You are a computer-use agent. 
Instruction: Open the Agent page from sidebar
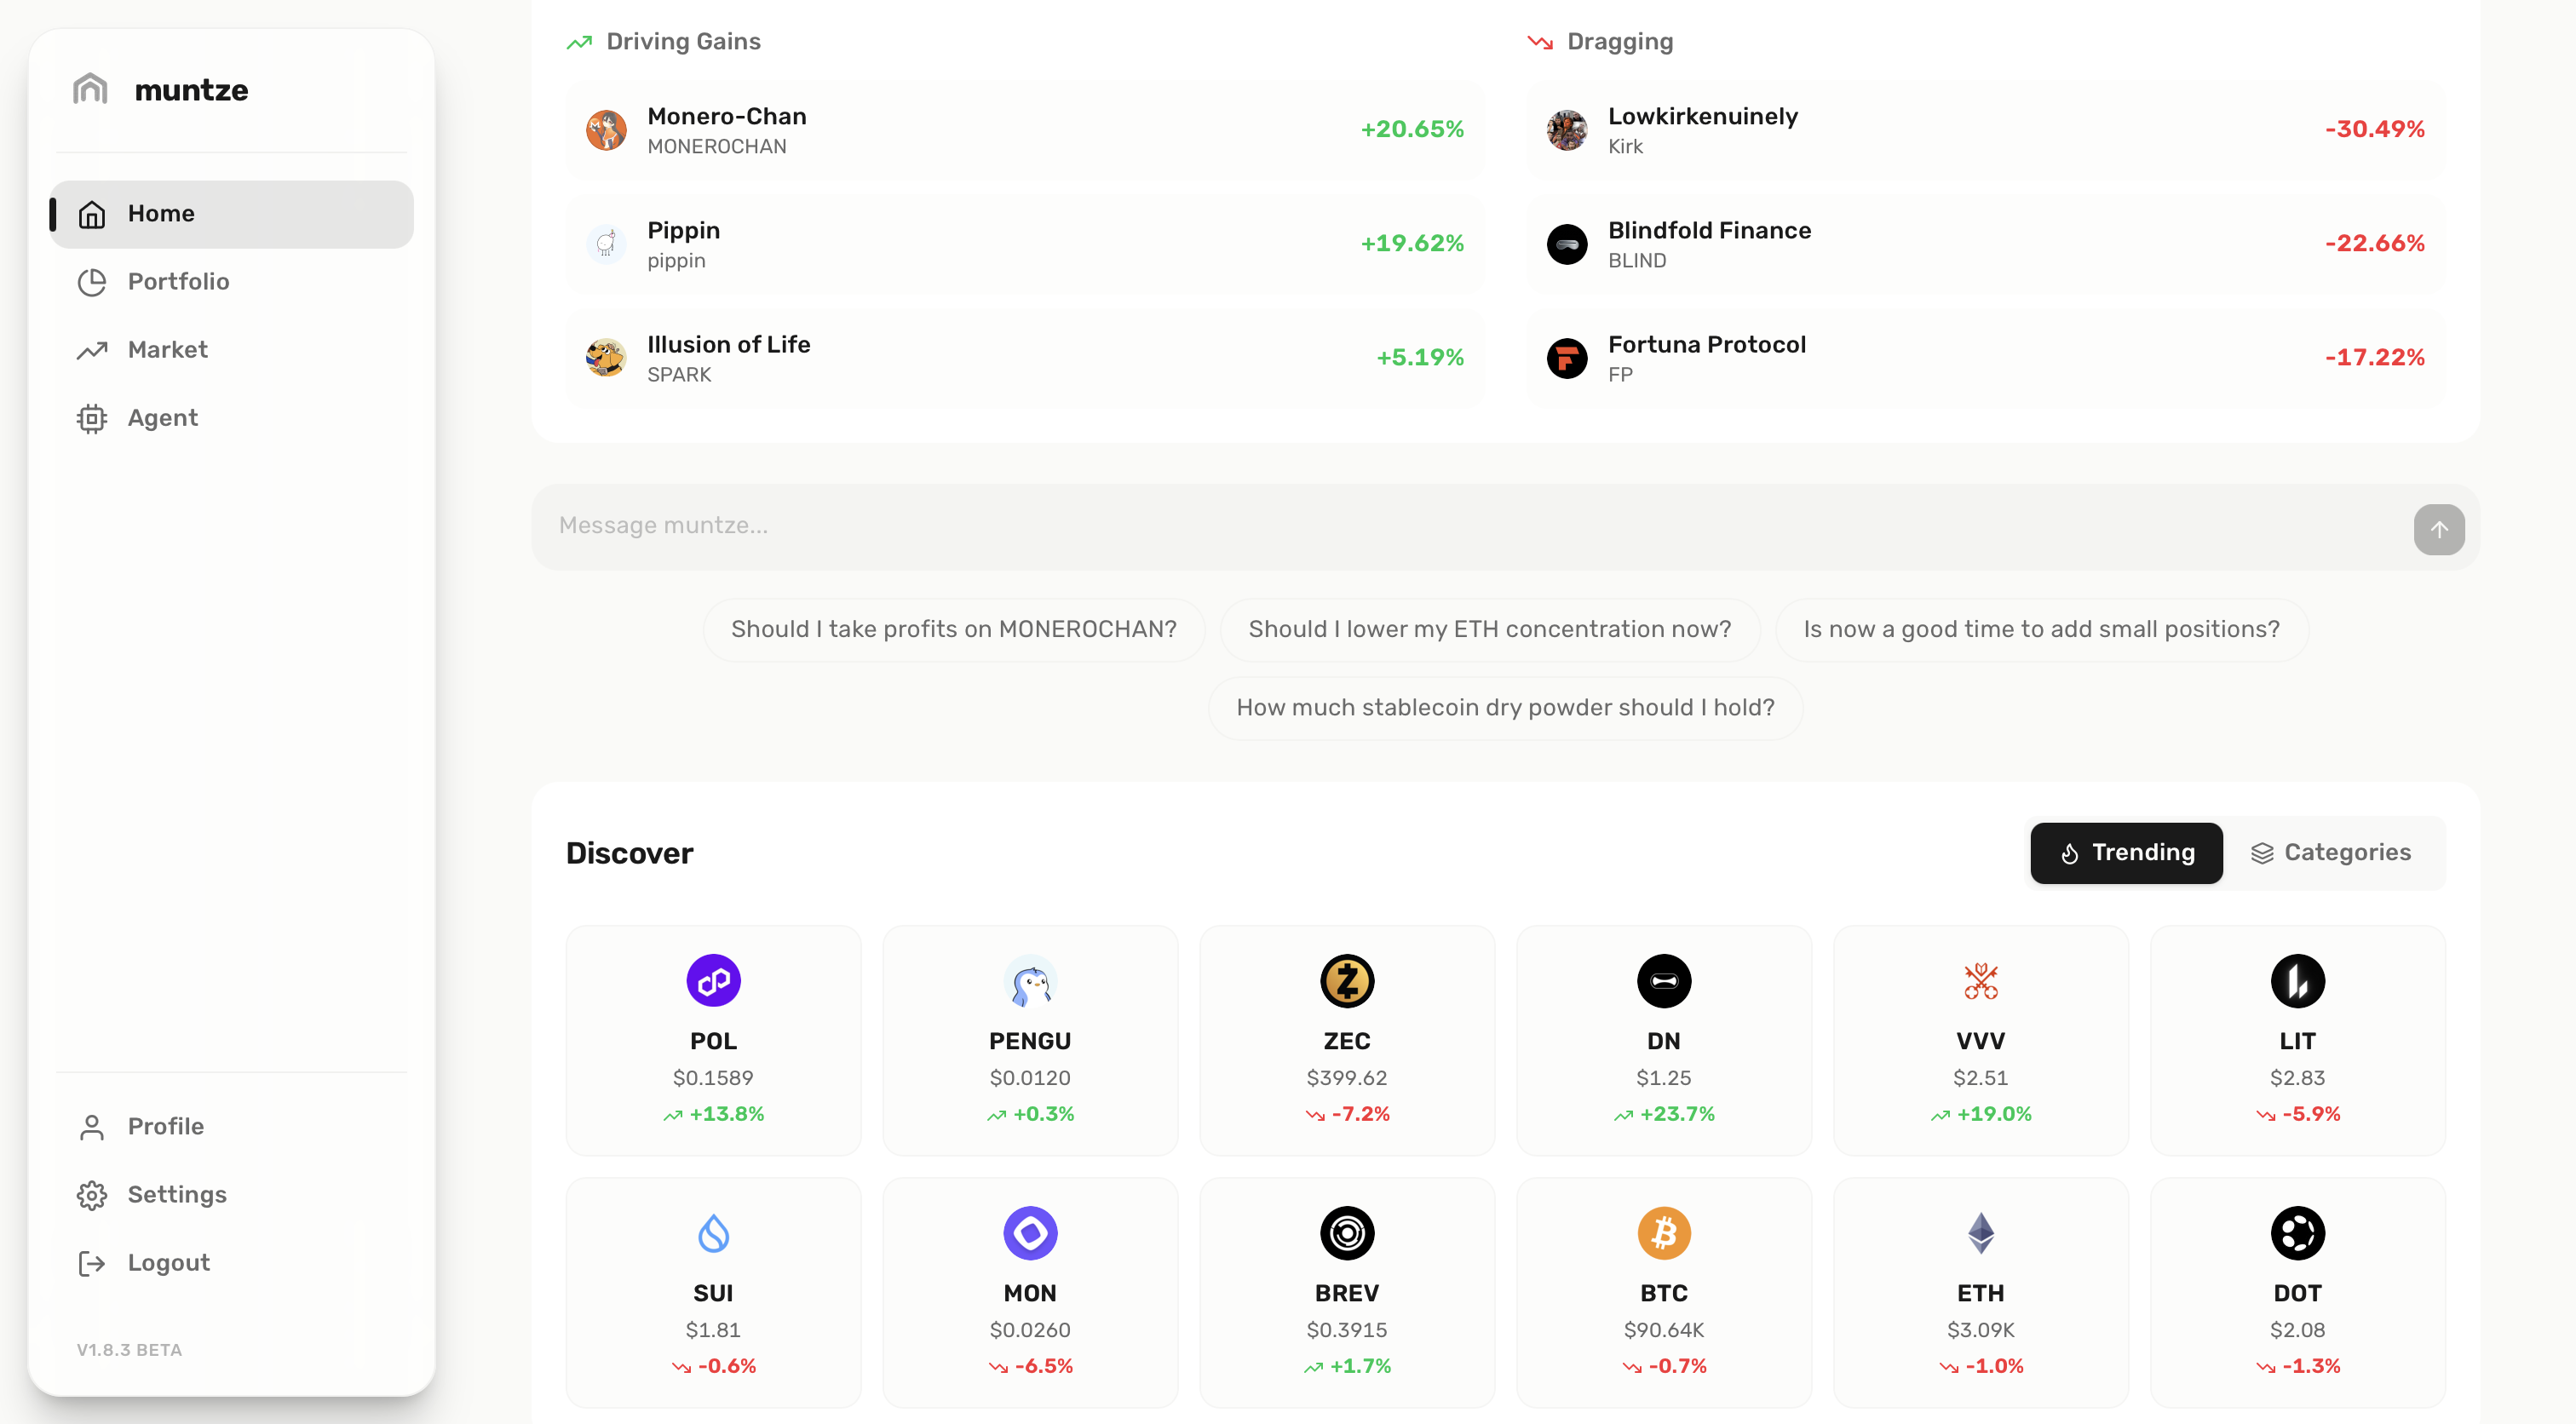click(162, 418)
